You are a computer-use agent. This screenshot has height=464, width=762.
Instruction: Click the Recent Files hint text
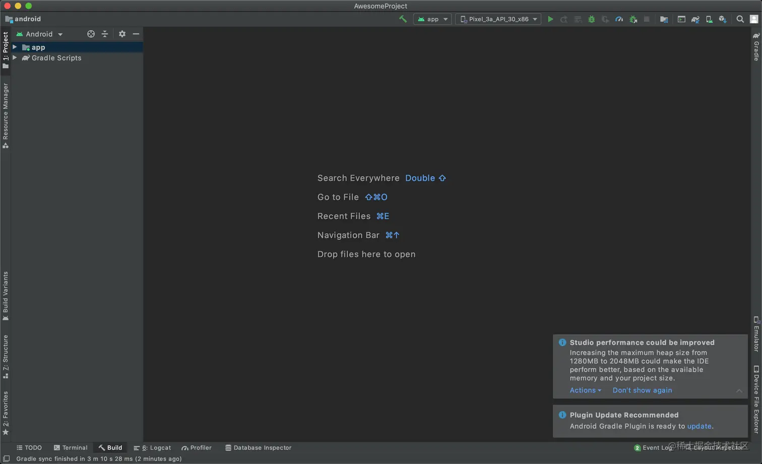(344, 216)
